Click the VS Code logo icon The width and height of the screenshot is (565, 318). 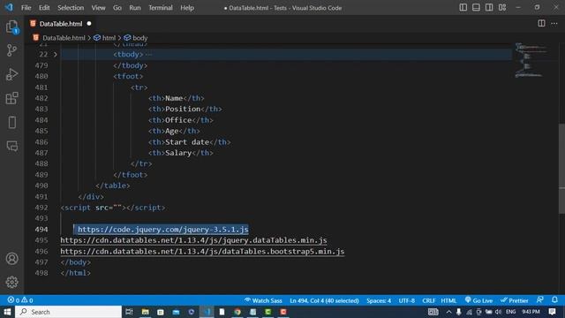pos(9,7)
